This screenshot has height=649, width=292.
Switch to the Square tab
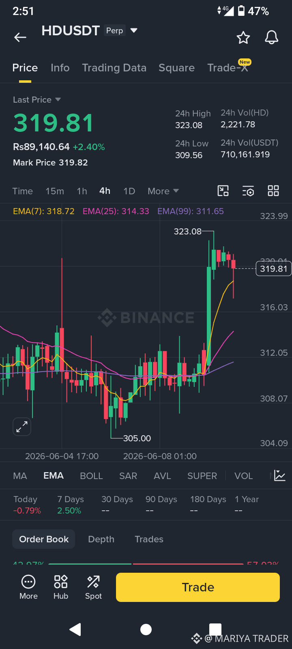coord(176,68)
